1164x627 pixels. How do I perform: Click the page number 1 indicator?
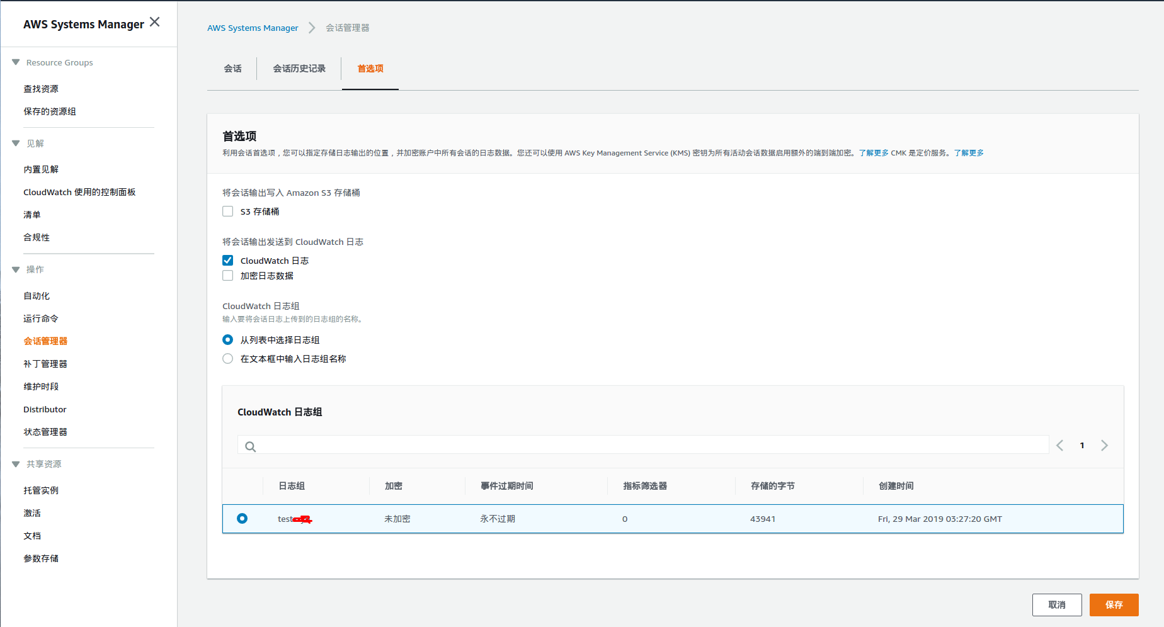[1081, 445]
